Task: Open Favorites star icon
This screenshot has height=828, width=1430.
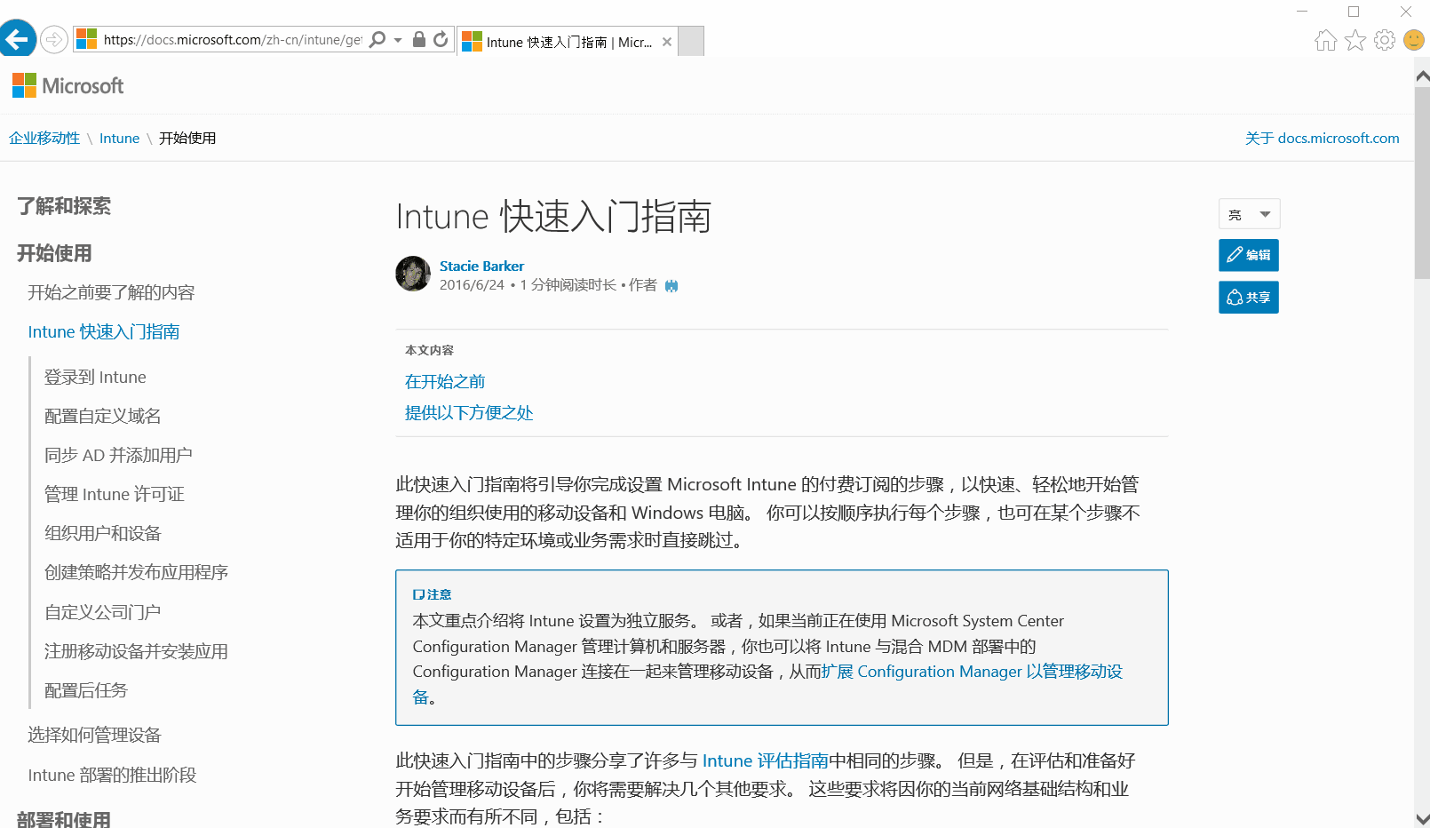Action: point(1355,40)
